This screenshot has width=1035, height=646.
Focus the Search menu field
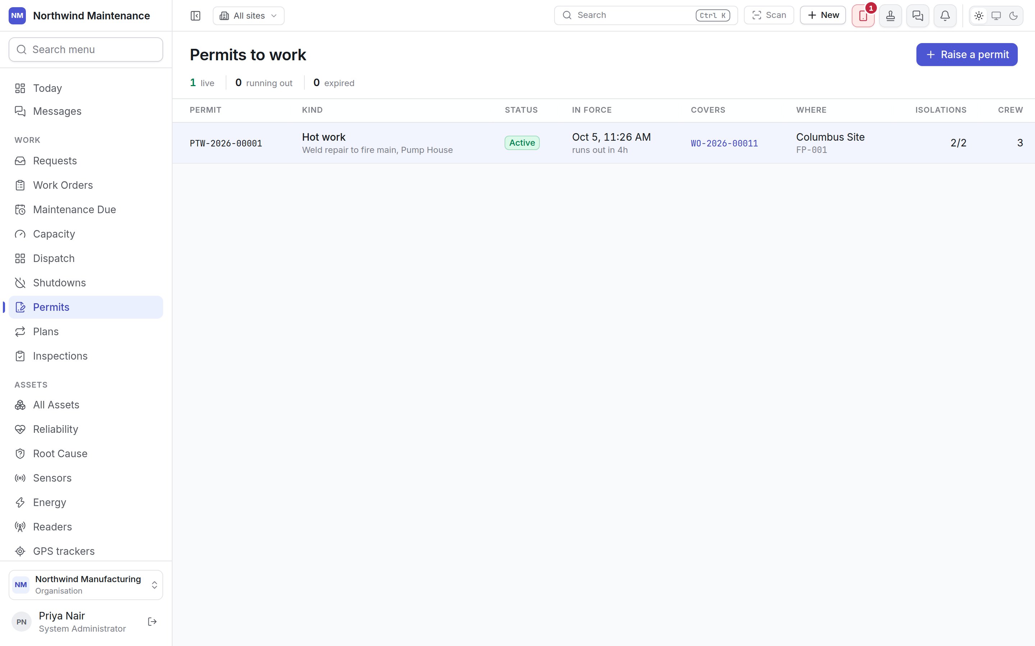coord(86,50)
